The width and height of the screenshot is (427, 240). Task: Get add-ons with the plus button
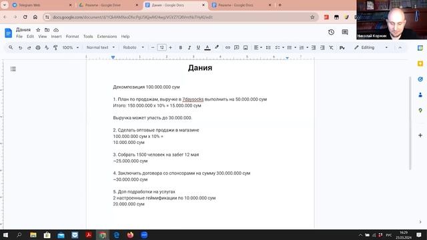click(420, 135)
